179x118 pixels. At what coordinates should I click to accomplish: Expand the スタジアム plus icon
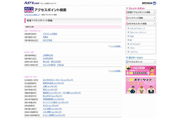pyautogui.click(x=128, y=52)
